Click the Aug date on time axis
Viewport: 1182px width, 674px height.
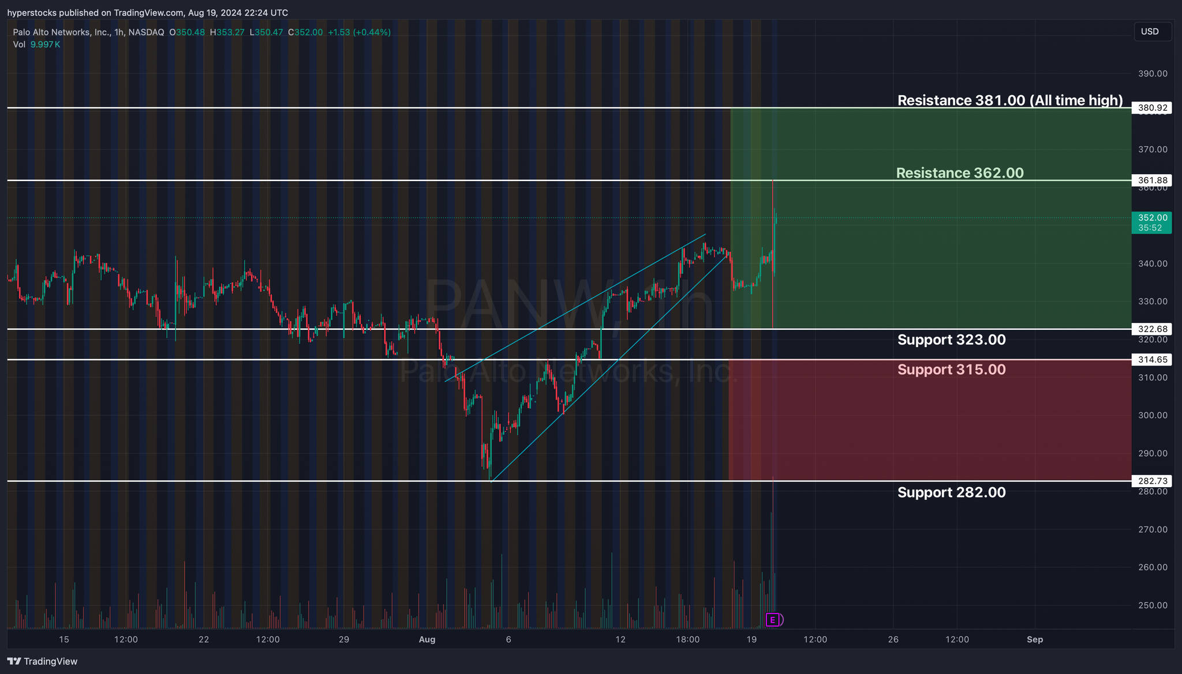coord(427,639)
